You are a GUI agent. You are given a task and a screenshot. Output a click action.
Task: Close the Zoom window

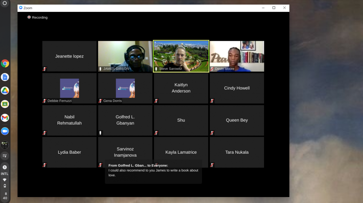pos(284,8)
